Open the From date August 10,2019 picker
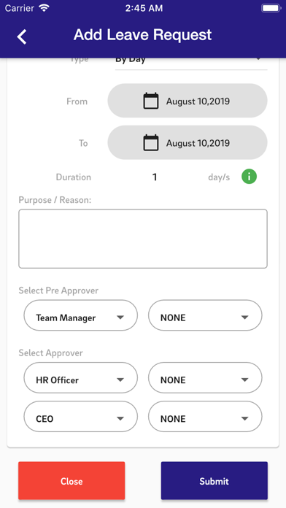286x508 pixels. (188, 101)
